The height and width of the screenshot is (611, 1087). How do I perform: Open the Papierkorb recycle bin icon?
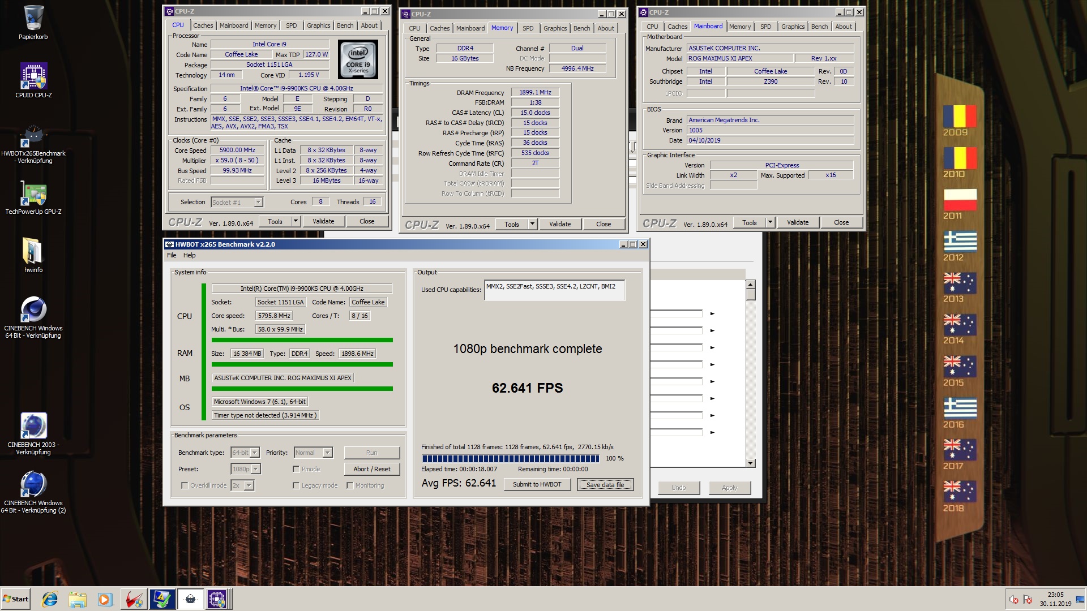33,23
